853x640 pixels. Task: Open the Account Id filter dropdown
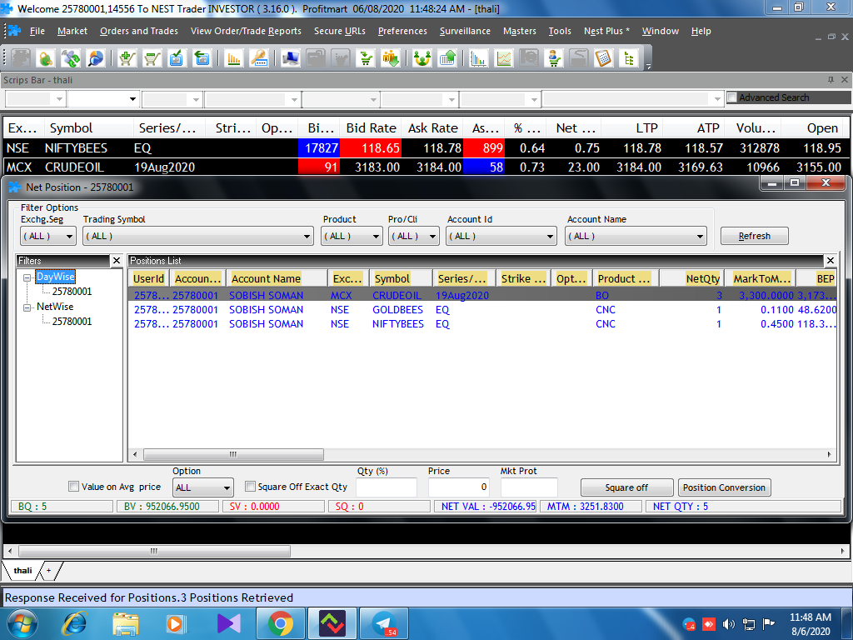coord(501,236)
